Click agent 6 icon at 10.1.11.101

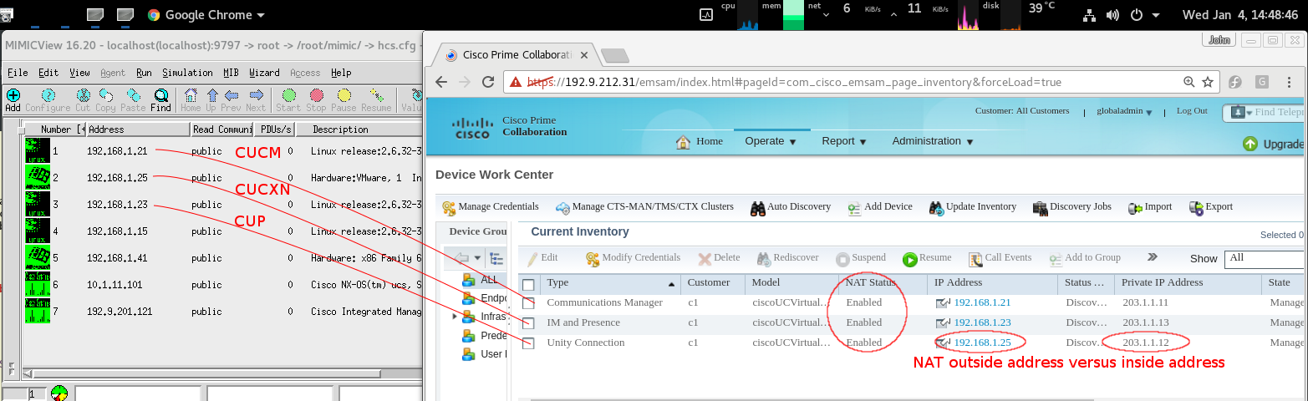point(37,285)
